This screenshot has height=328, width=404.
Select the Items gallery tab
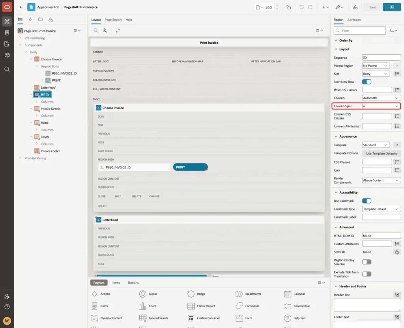point(116,283)
